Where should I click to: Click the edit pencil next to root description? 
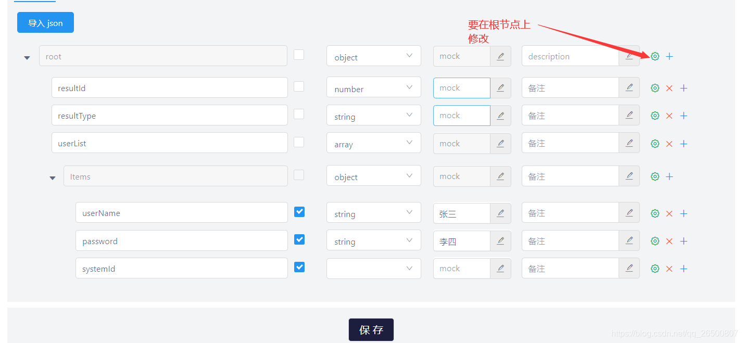(629, 56)
